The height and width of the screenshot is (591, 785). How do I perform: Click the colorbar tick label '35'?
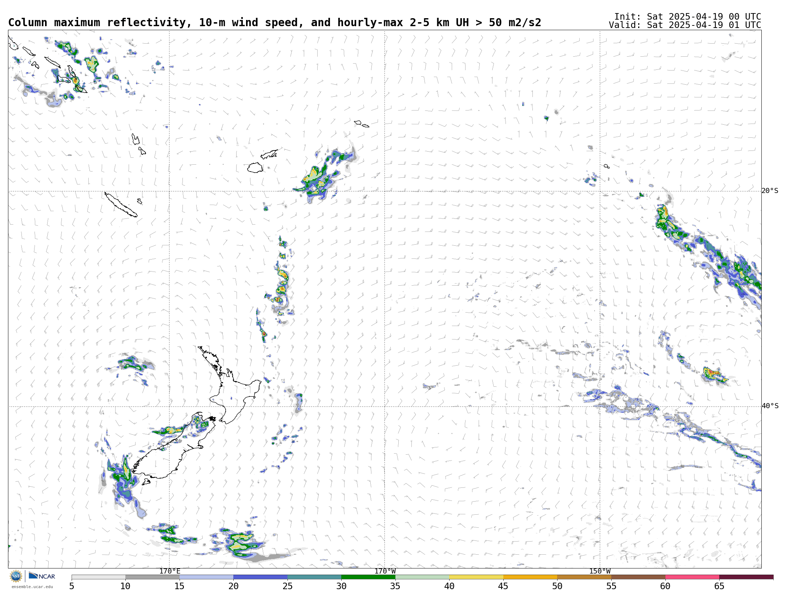coord(395,586)
